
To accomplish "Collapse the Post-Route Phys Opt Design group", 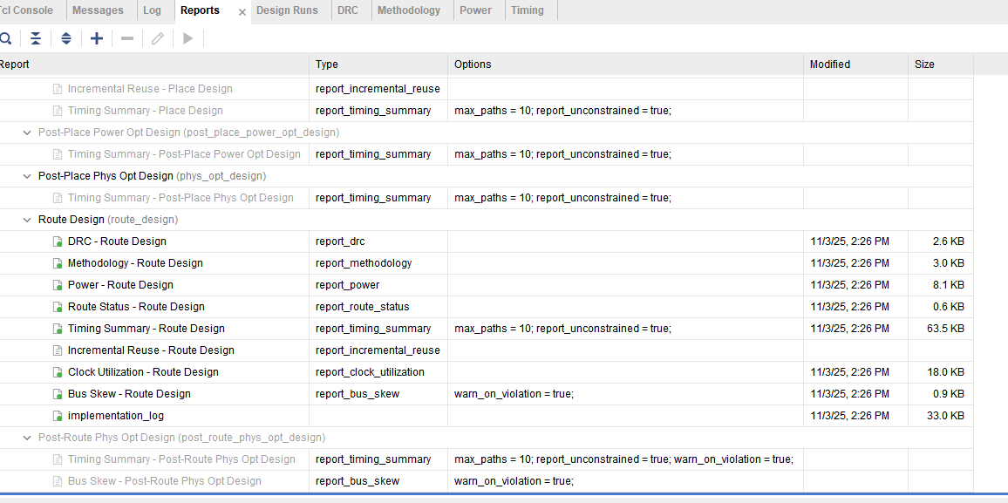I will coord(27,438).
